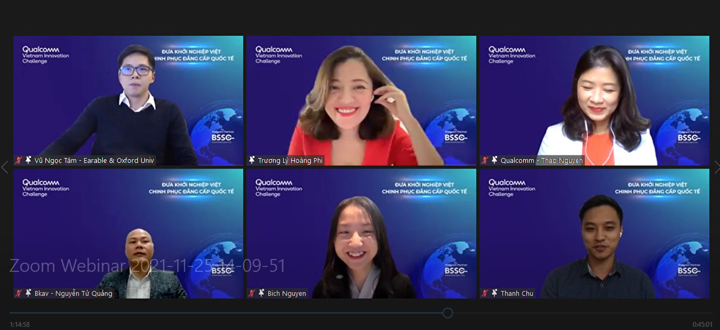
Task: Click name label 'Bich Nguyen'
Action: pos(287,293)
